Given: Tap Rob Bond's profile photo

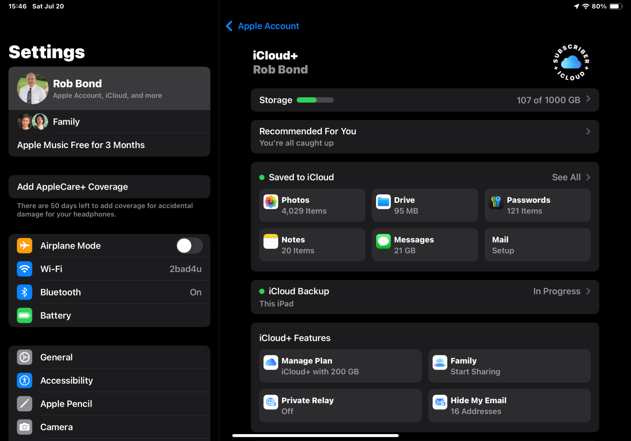Looking at the screenshot, I should (32, 89).
